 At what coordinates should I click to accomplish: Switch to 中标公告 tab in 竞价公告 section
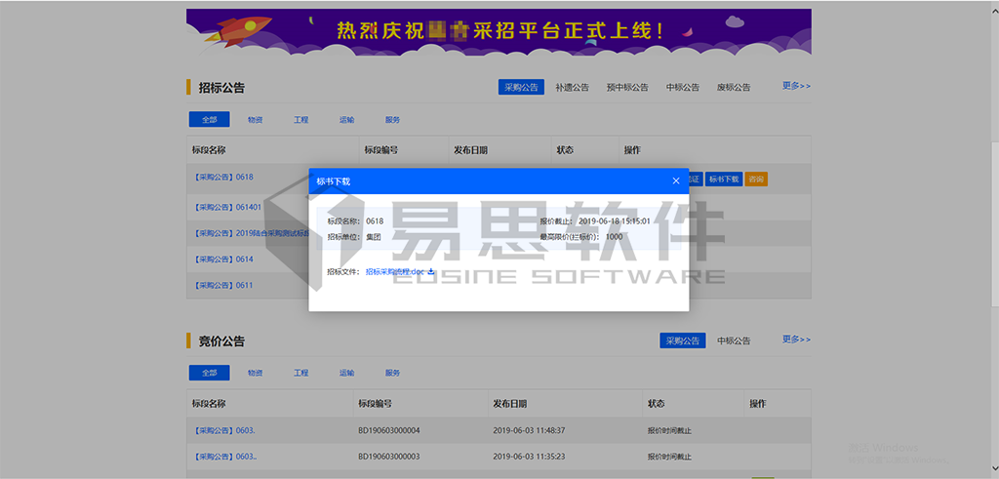click(x=734, y=340)
